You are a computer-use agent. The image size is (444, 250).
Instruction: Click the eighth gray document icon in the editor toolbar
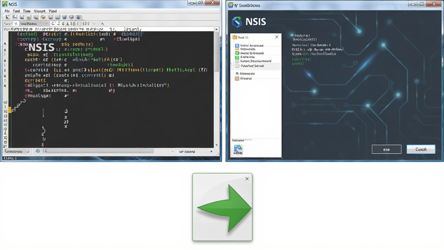coord(58,17)
